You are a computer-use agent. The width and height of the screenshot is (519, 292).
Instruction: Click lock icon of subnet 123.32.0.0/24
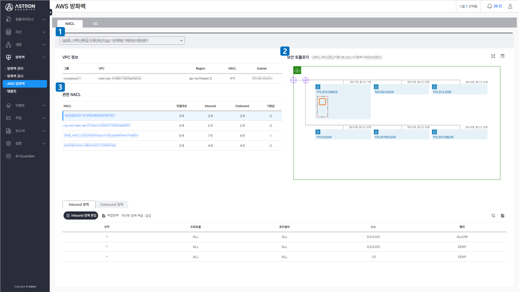coord(376,87)
